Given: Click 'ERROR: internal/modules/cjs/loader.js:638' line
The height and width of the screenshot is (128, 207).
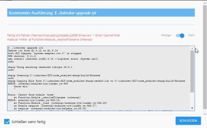Looking at the screenshot, I should coord(38,84).
